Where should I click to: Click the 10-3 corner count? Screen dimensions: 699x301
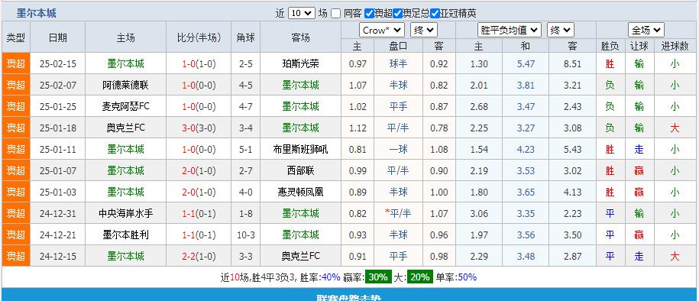[246, 235]
